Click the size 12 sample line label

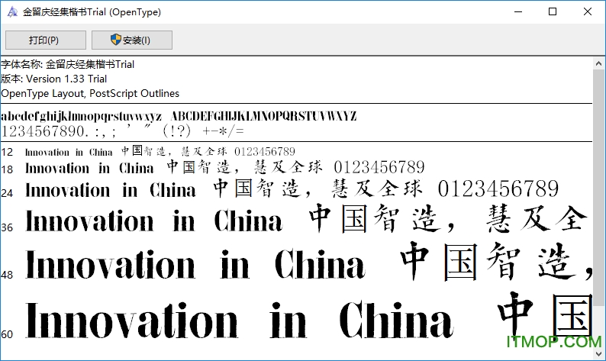coord(7,153)
